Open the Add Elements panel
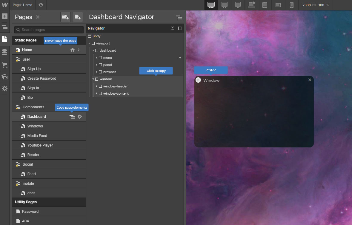The width and height of the screenshot is (352, 225). point(4,16)
